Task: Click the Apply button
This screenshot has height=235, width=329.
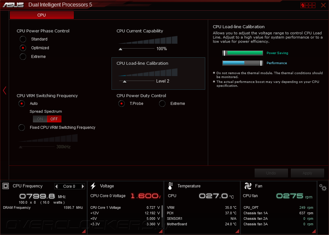Action: click(x=307, y=173)
